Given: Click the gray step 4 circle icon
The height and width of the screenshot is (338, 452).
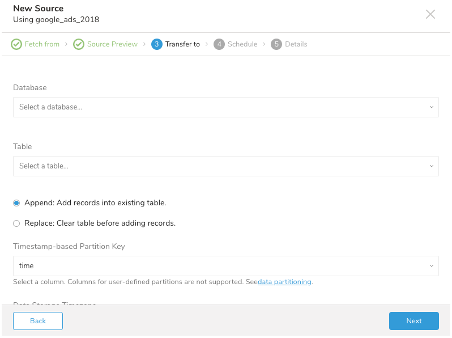Looking at the screenshot, I should 219,44.
